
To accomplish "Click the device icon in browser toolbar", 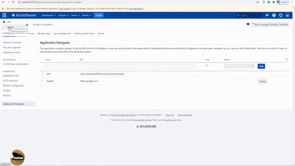I will 264,2.
